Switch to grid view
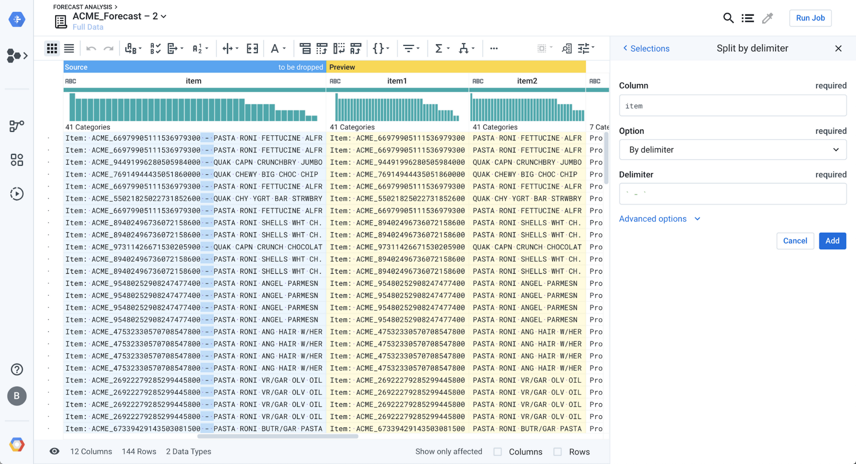This screenshot has width=856, height=464. [x=52, y=48]
